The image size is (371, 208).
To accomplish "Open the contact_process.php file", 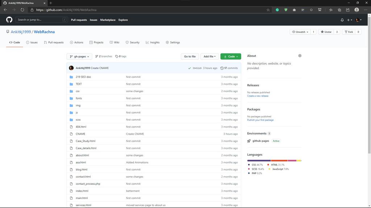I will point(88,184).
